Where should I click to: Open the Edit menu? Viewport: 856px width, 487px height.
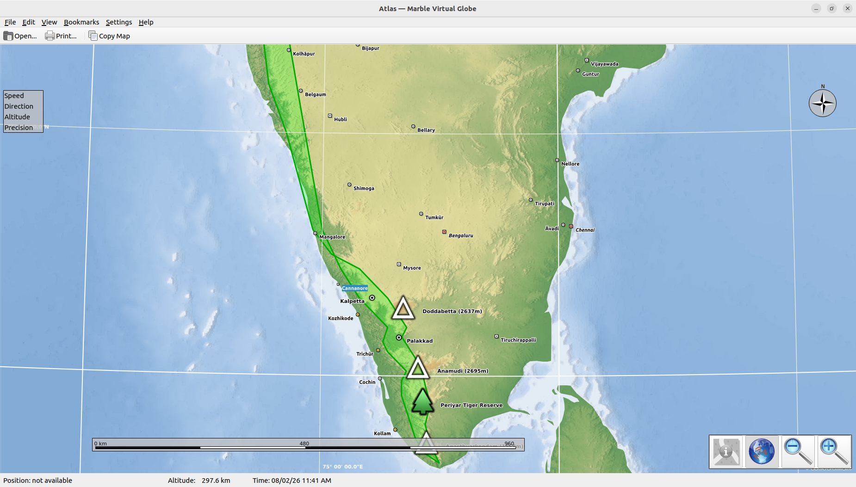29,22
